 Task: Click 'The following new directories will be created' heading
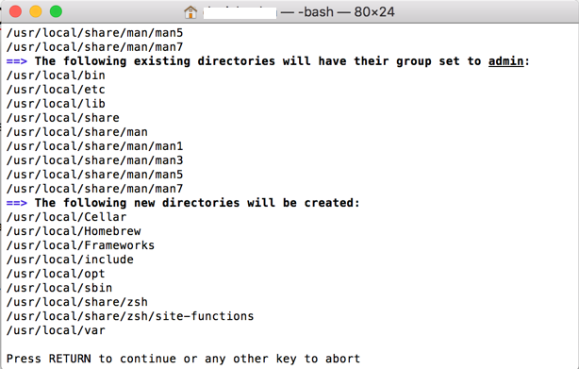[x=197, y=203]
